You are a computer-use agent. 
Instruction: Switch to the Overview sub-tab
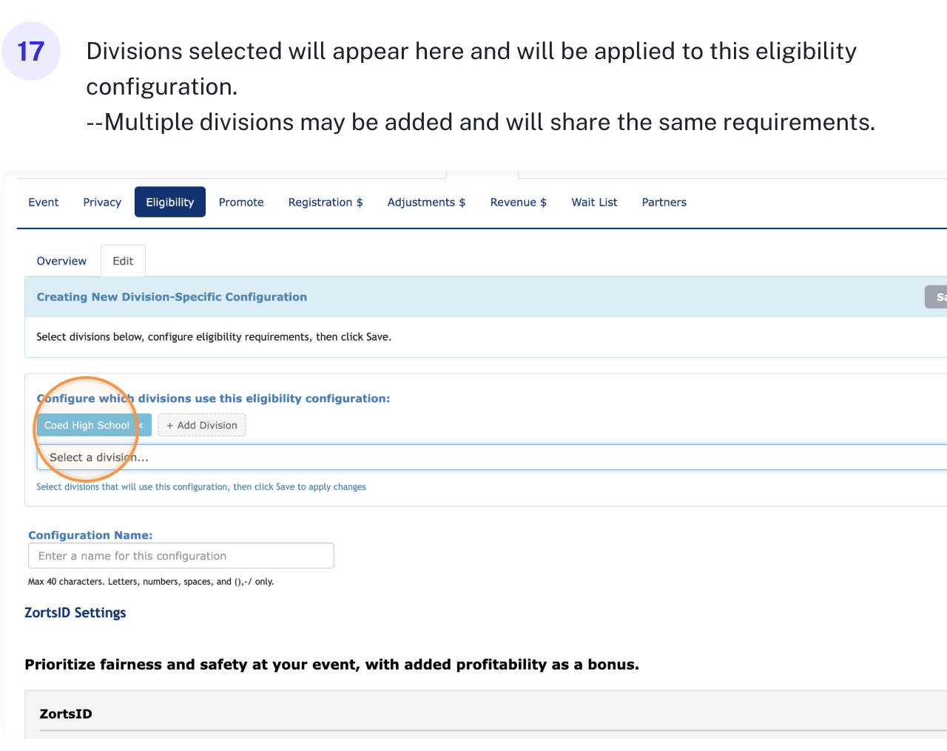pos(61,261)
